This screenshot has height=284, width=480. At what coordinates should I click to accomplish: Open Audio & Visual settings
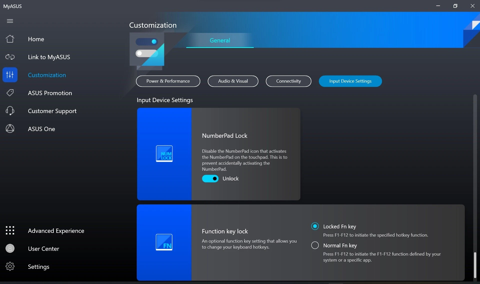[233, 81]
